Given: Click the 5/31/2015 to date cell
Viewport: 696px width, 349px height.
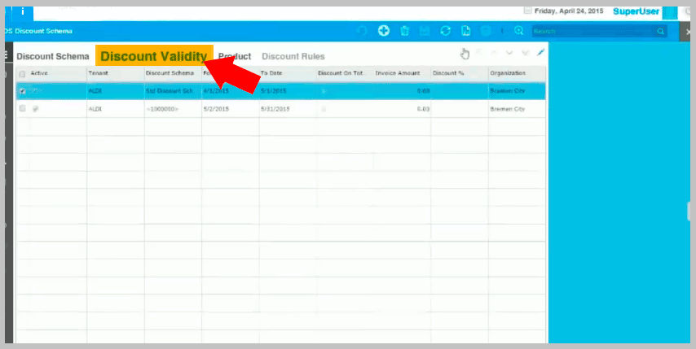Looking at the screenshot, I should [x=288, y=108].
